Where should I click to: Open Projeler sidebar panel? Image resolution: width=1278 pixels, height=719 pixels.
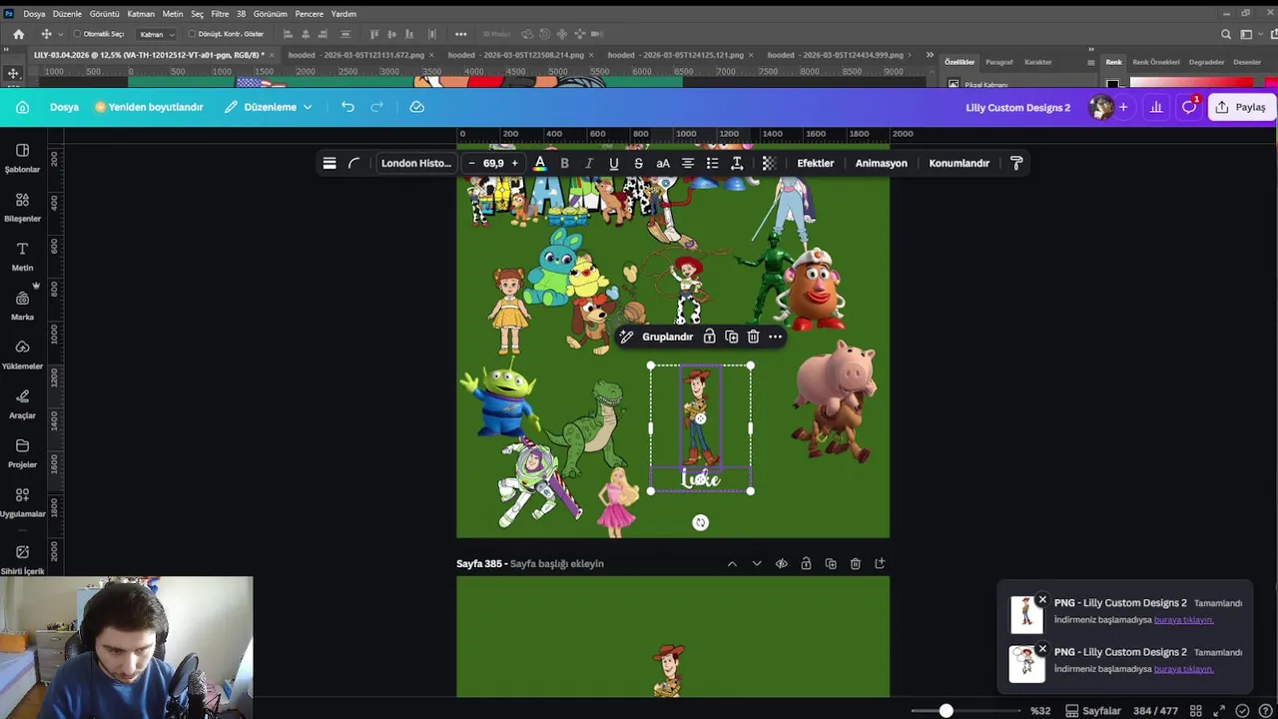point(22,453)
